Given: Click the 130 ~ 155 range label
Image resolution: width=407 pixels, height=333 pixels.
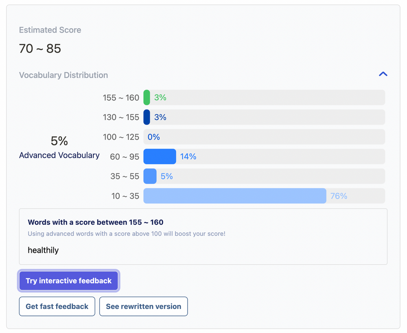Looking at the screenshot, I should pyautogui.click(x=121, y=117).
